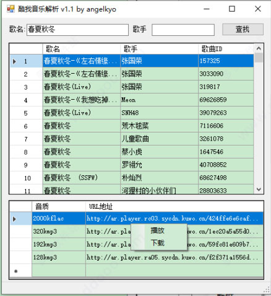Click song ID cell 39079263
This screenshot has height=296, width=271.
coord(226,113)
